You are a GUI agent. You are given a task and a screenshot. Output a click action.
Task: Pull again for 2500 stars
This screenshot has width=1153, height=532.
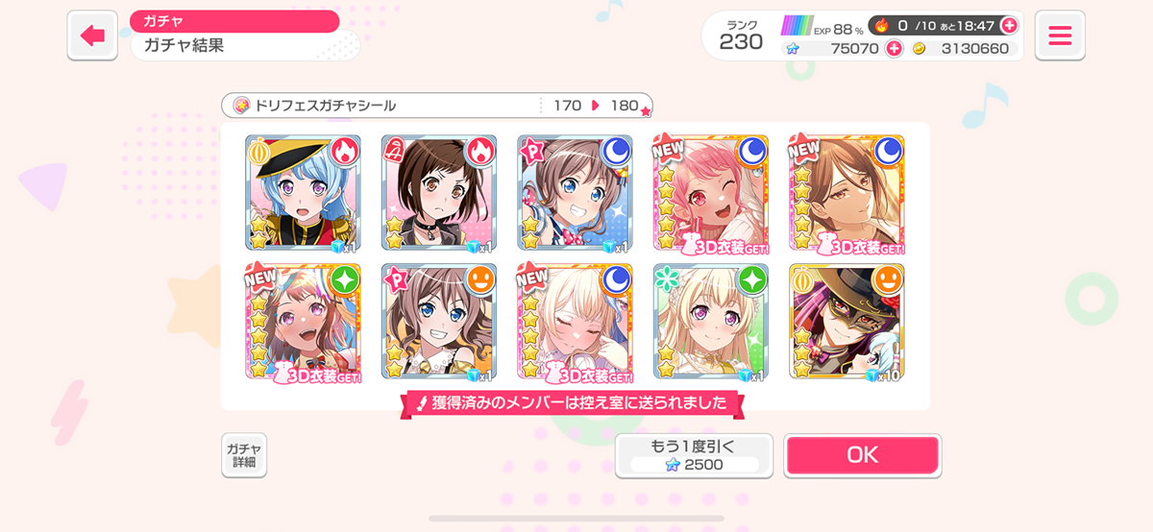click(x=694, y=455)
